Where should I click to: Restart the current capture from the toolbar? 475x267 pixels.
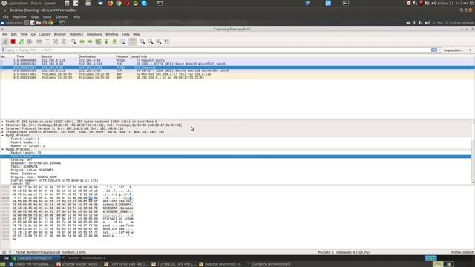click(22, 42)
